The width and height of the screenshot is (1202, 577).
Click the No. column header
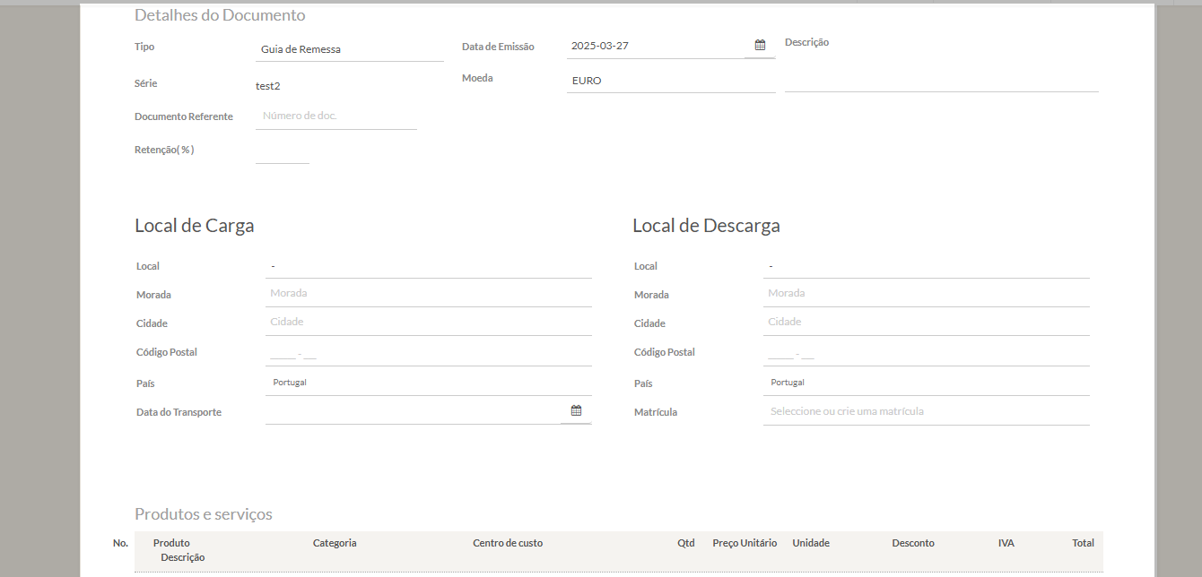click(x=121, y=543)
